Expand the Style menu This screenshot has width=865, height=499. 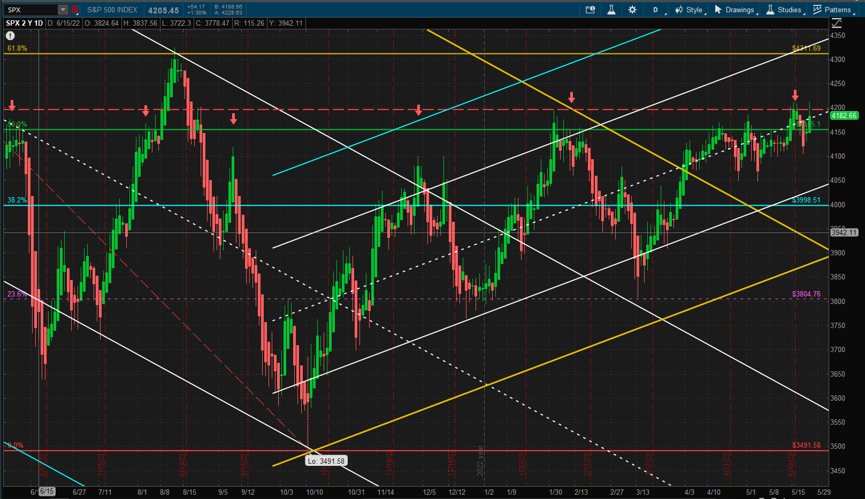coord(691,10)
